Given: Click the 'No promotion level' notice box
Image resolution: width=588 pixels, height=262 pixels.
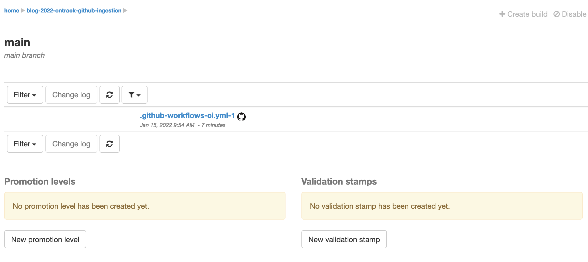Looking at the screenshot, I should [x=145, y=206].
